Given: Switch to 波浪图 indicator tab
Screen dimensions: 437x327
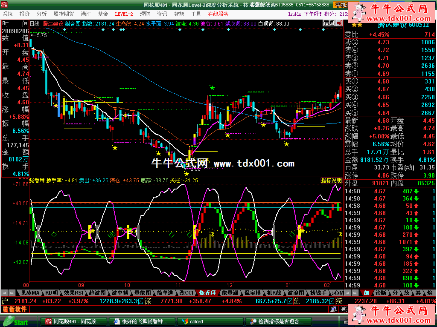Looking at the screenshot, I should 296,293.
